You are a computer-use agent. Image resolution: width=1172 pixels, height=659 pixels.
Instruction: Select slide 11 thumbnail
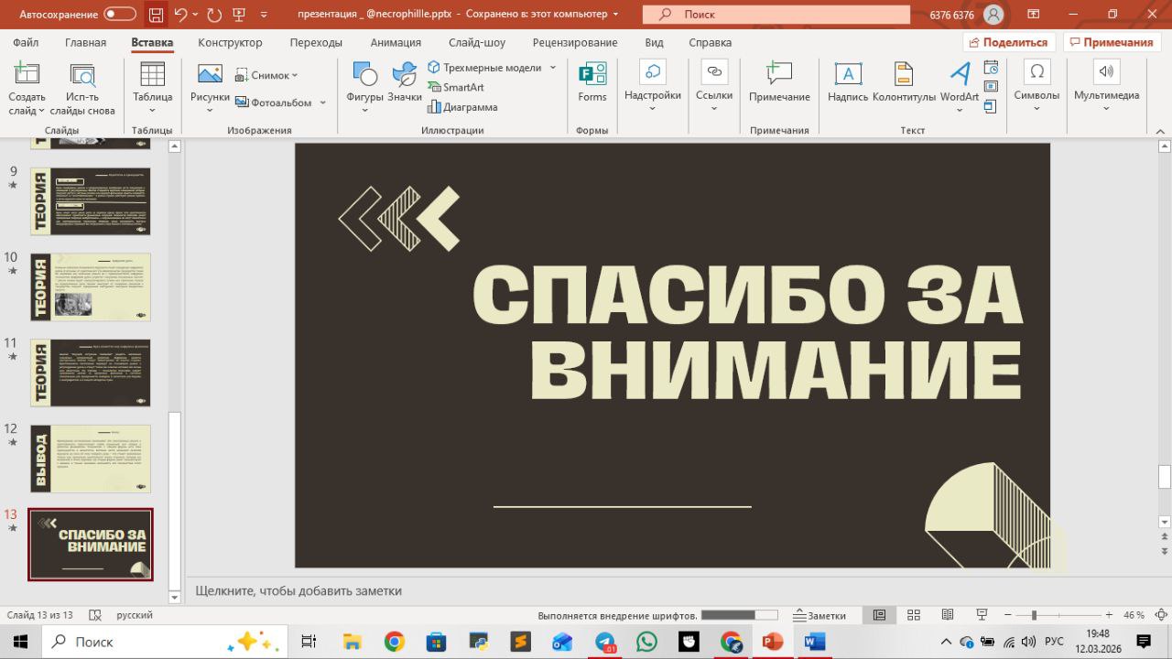point(91,373)
